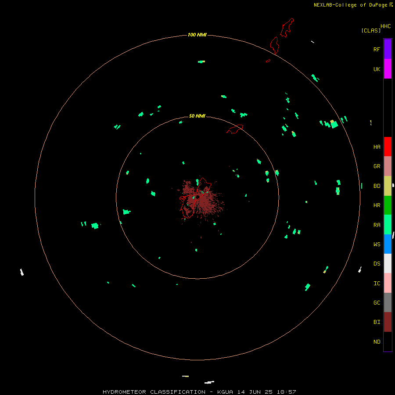The height and width of the screenshot is (395, 395).
Task: Click the HR legend label
Action: [377, 205]
